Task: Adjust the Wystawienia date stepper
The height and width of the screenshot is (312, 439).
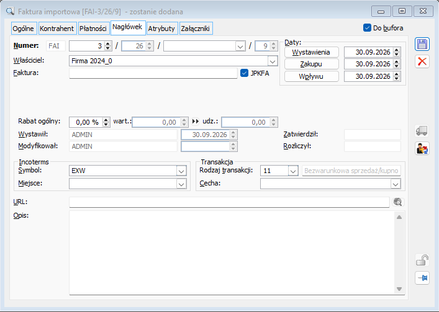Action: pyautogui.click(x=396, y=52)
